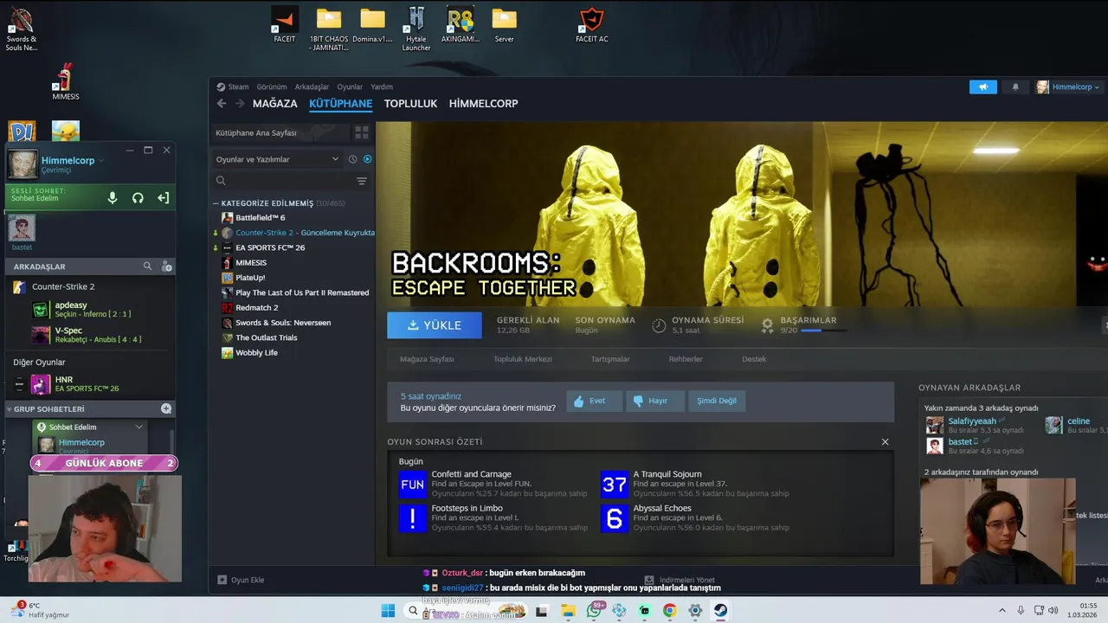This screenshot has width=1108, height=623.
Task: Click bastet avatar in voice chat
Action: 22,228
